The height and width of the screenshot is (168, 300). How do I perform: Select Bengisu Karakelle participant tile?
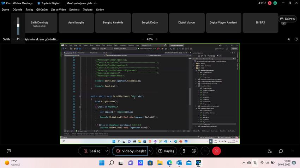pyautogui.click(x=113, y=23)
